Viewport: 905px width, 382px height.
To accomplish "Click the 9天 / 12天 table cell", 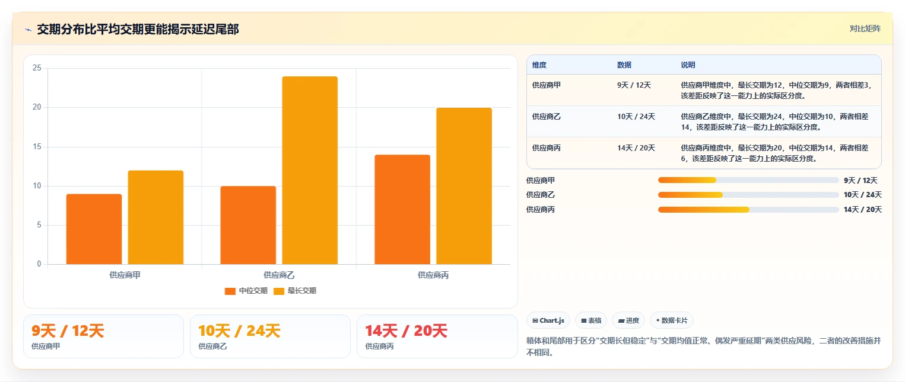I will click(x=634, y=85).
